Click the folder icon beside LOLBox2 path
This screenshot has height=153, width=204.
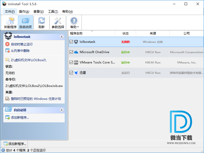[x=8, y=60]
